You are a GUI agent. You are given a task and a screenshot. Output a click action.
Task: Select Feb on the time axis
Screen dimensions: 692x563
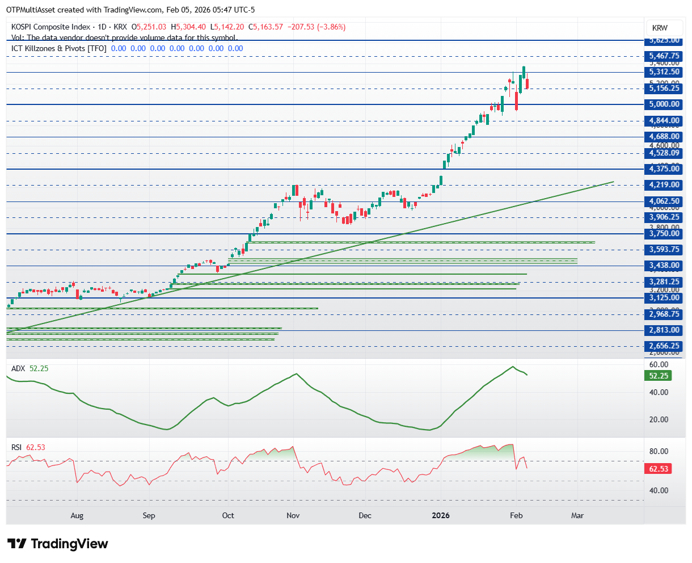515,516
